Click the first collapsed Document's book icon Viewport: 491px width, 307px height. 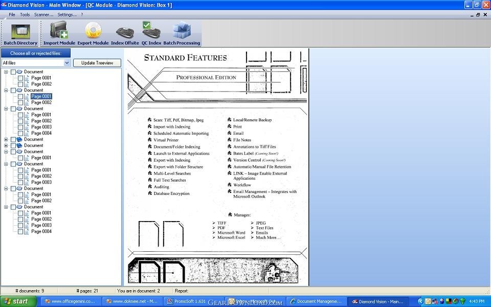pos(19,139)
